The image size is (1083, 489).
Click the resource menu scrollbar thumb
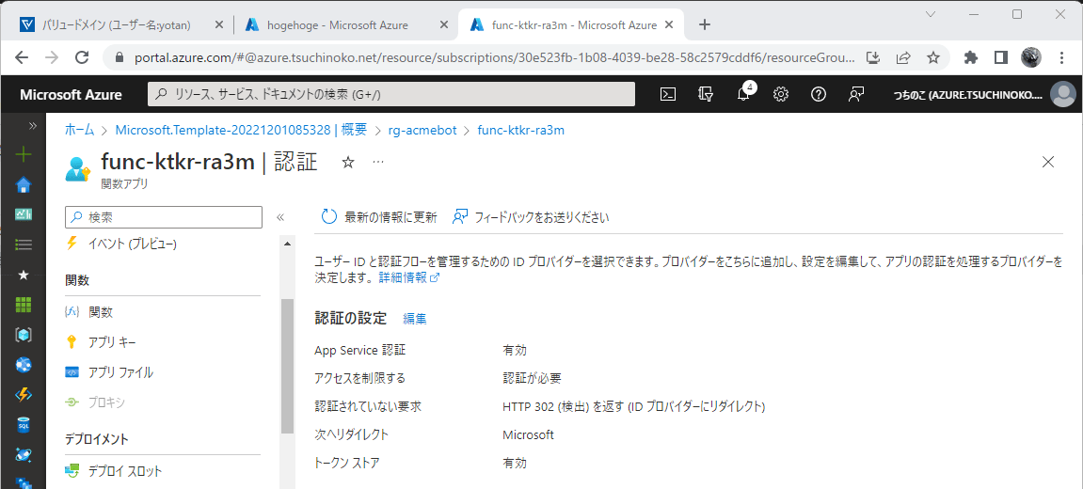click(287, 366)
